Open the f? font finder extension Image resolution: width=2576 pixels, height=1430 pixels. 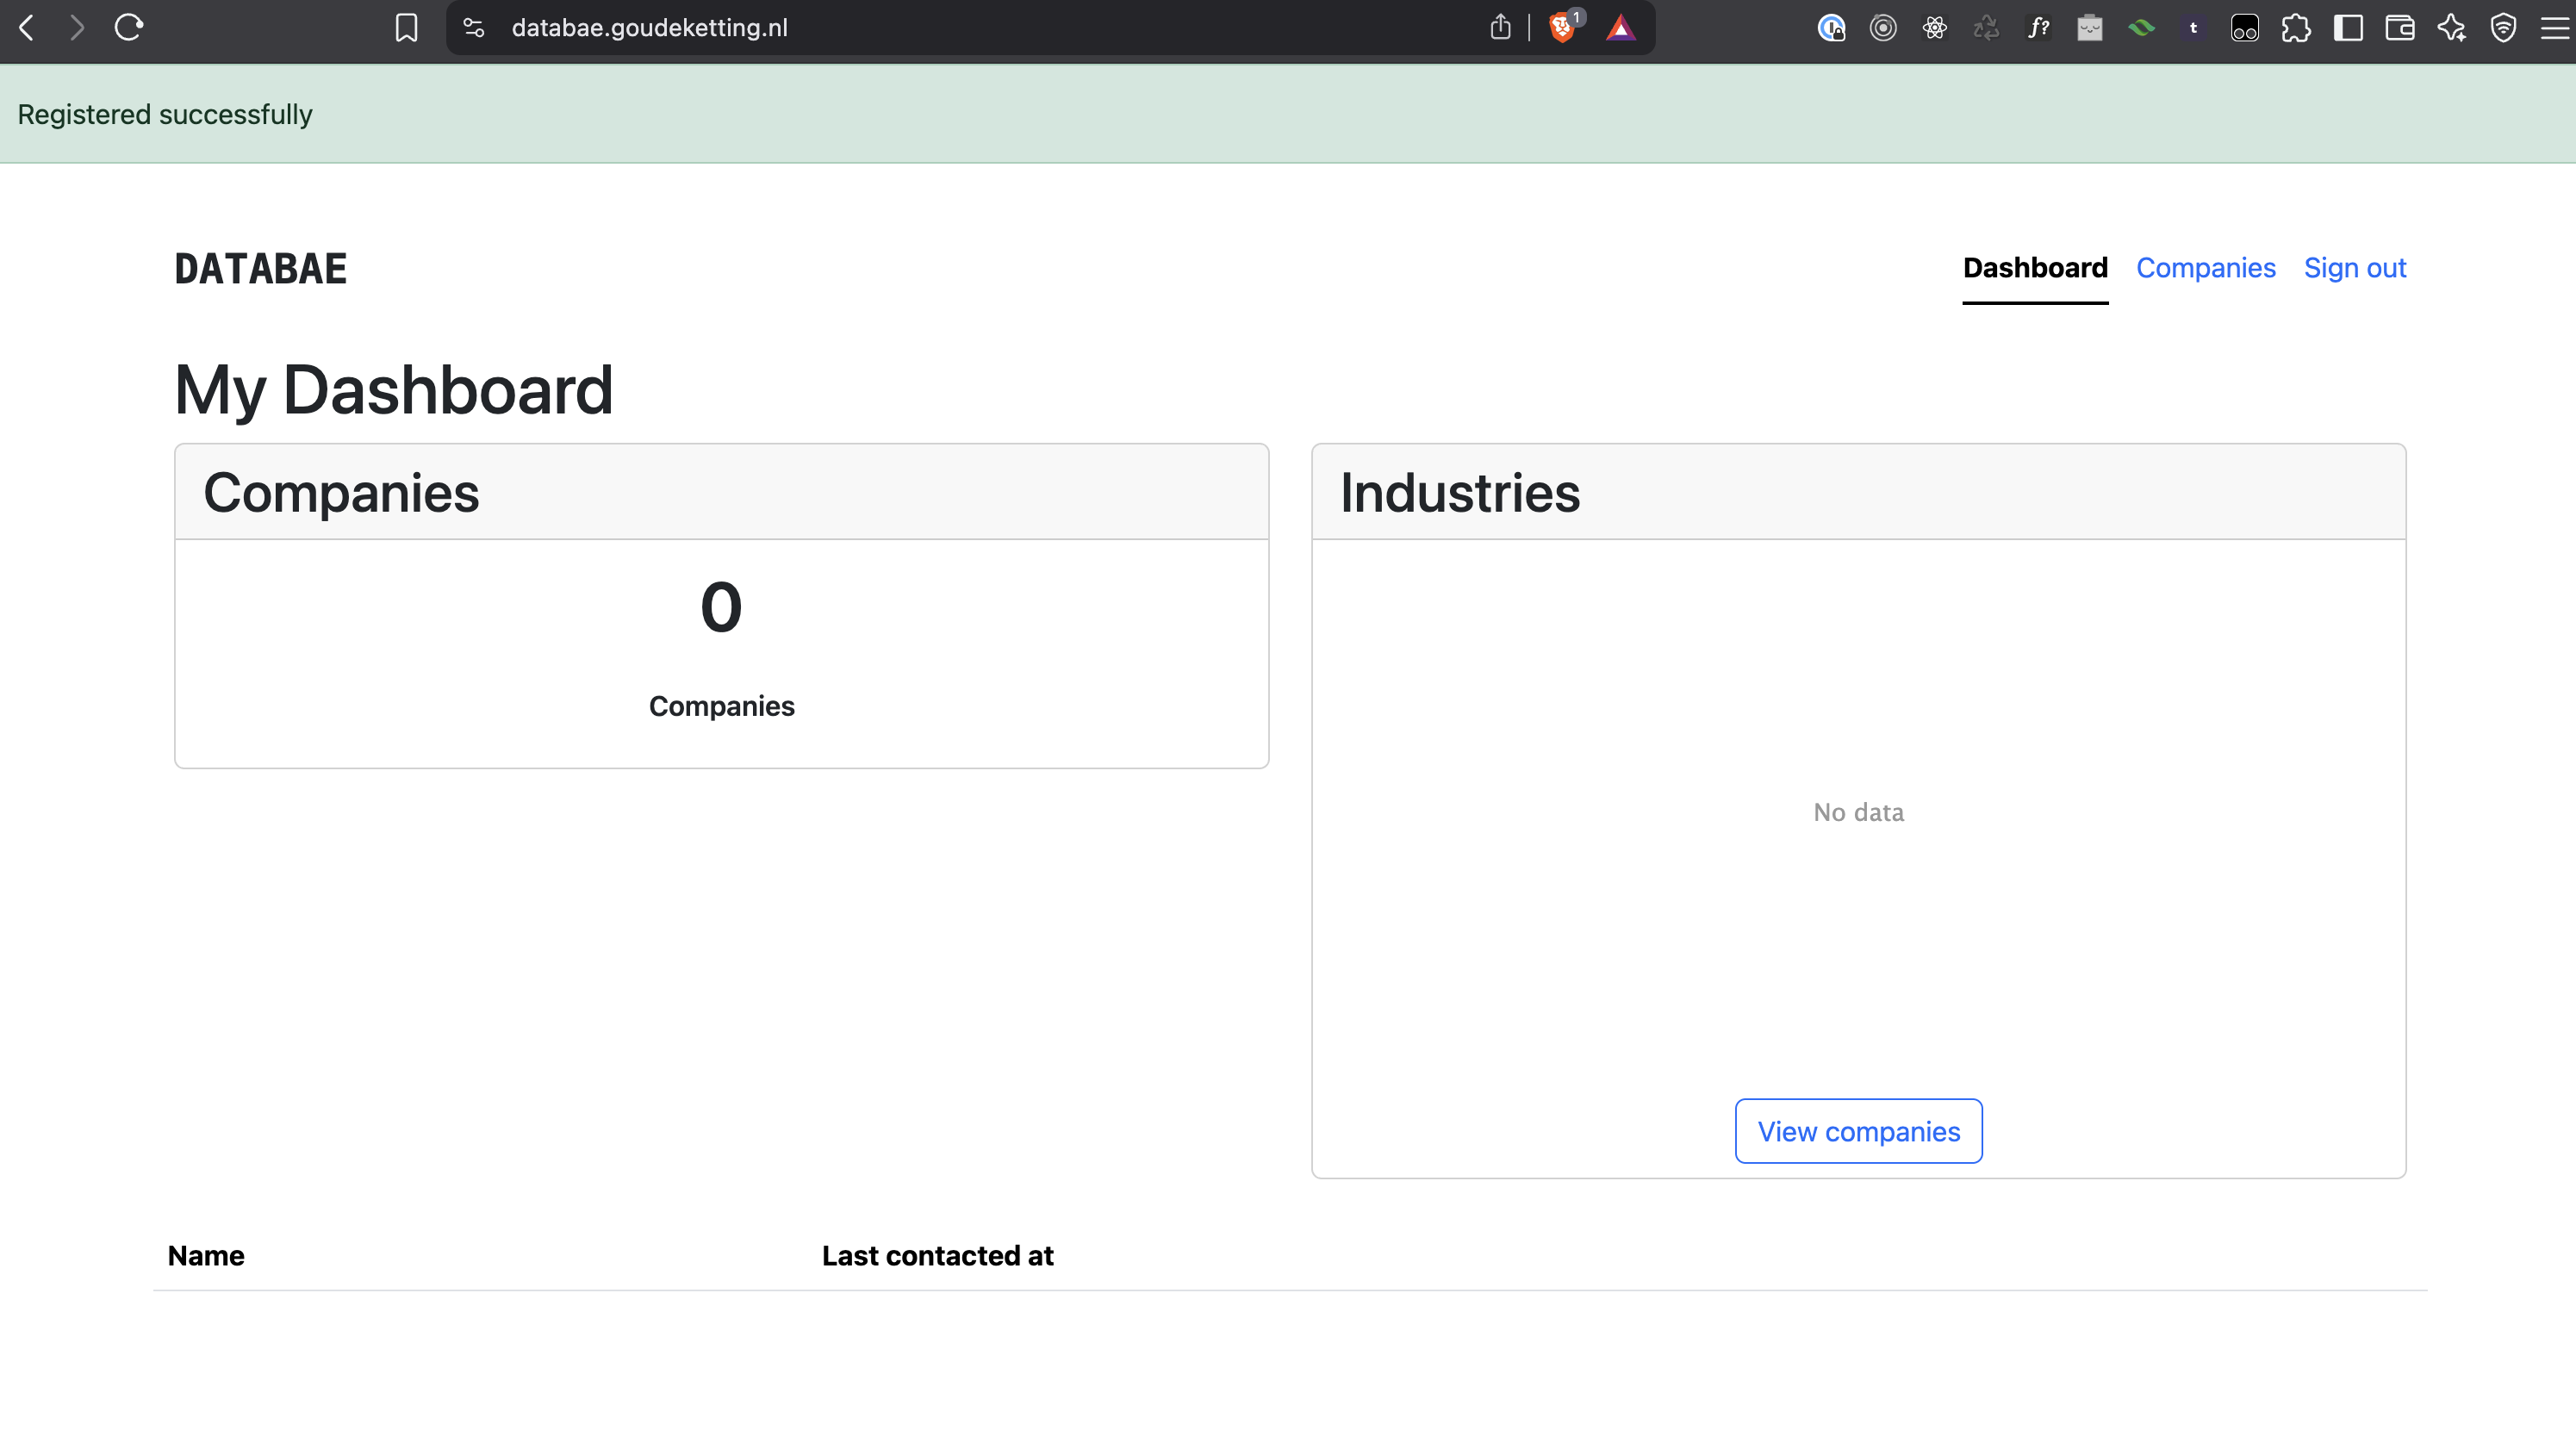tap(2038, 27)
